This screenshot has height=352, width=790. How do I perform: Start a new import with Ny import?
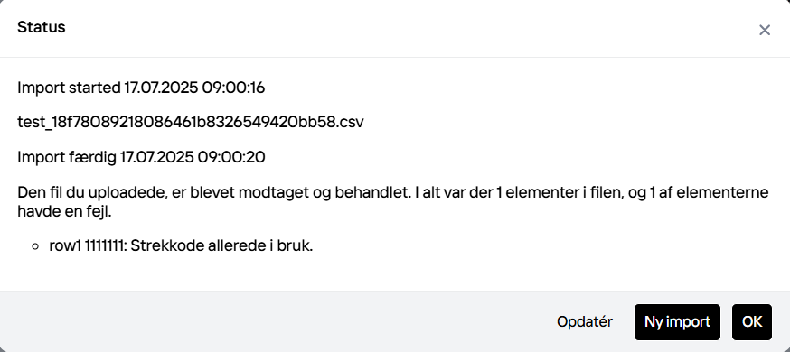point(677,322)
